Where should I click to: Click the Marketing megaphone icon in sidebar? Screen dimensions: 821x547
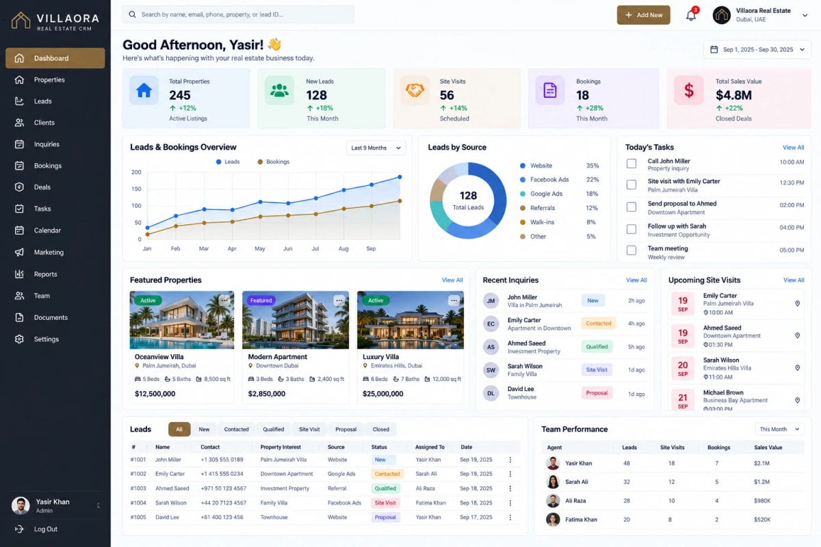tap(19, 252)
